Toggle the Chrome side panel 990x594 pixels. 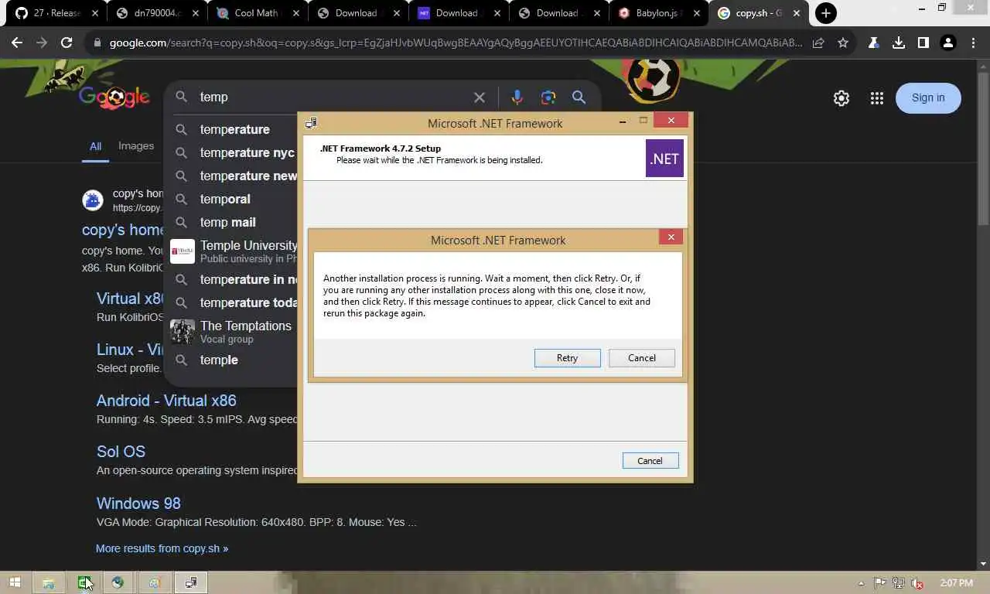pos(923,43)
